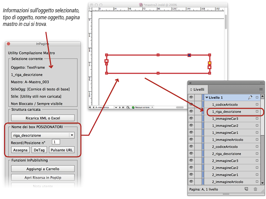Screen dimensions: 266x199
Task: Collapse the Livelli panel with double-arrow icon
Action: pos(261,83)
